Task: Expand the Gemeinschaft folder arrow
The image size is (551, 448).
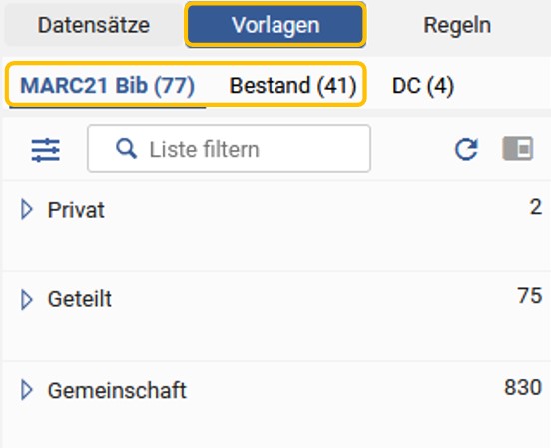Action: coord(27,390)
